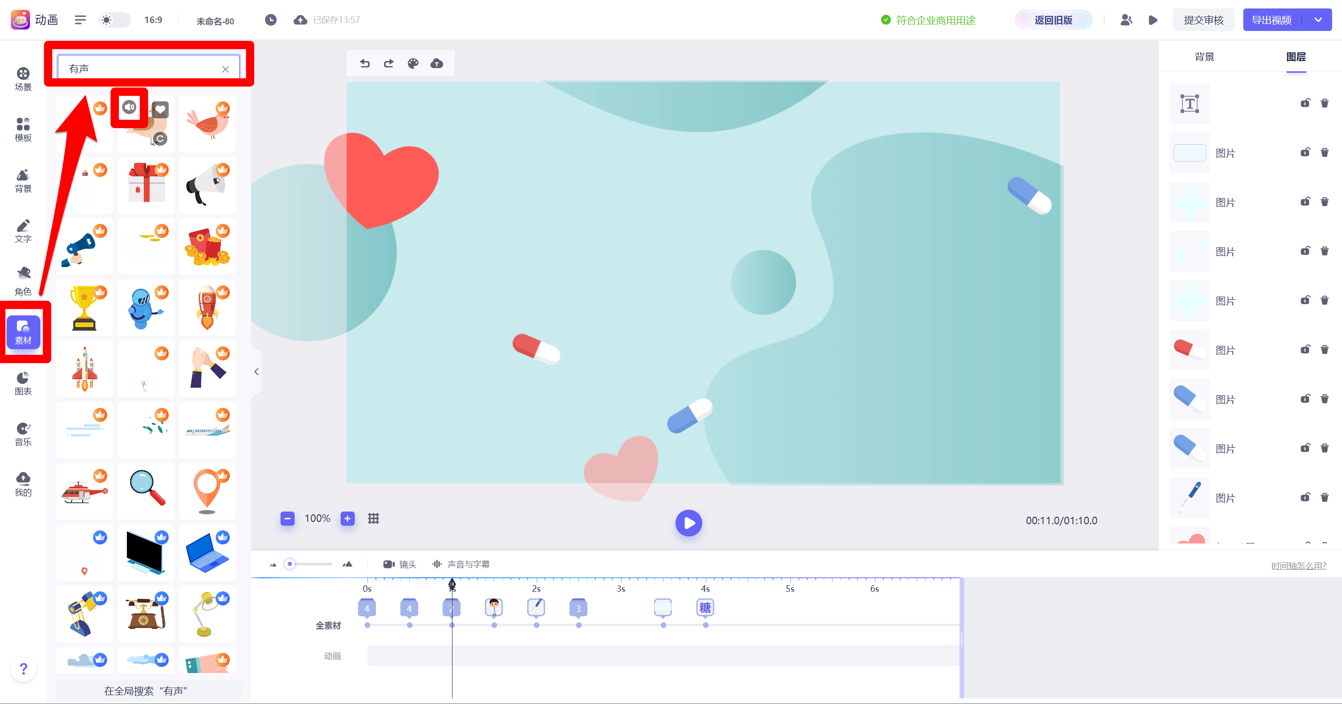This screenshot has width=1342, height=704.
Task: Click the 返回旧版 button
Action: (1053, 20)
